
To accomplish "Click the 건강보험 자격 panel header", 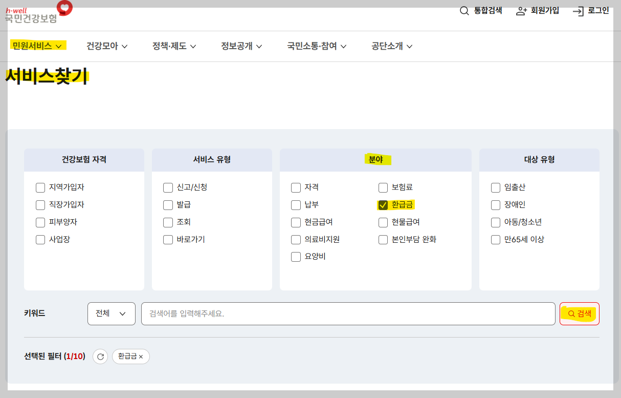I will [84, 160].
